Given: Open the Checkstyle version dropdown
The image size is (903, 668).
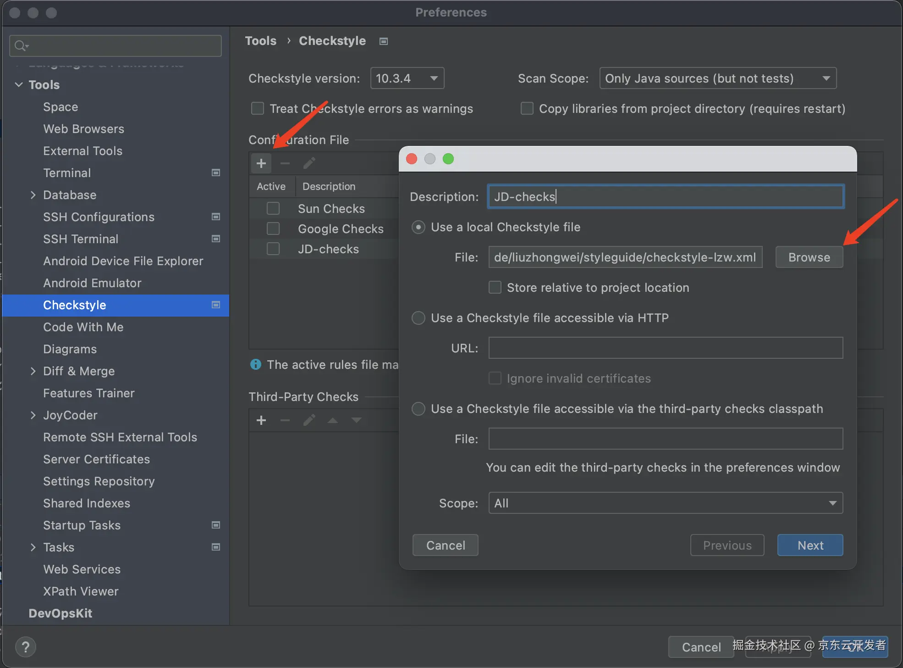Looking at the screenshot, I should (407, 78).
